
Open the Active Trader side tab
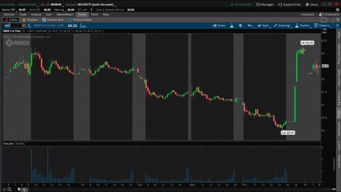pos(339,77)
